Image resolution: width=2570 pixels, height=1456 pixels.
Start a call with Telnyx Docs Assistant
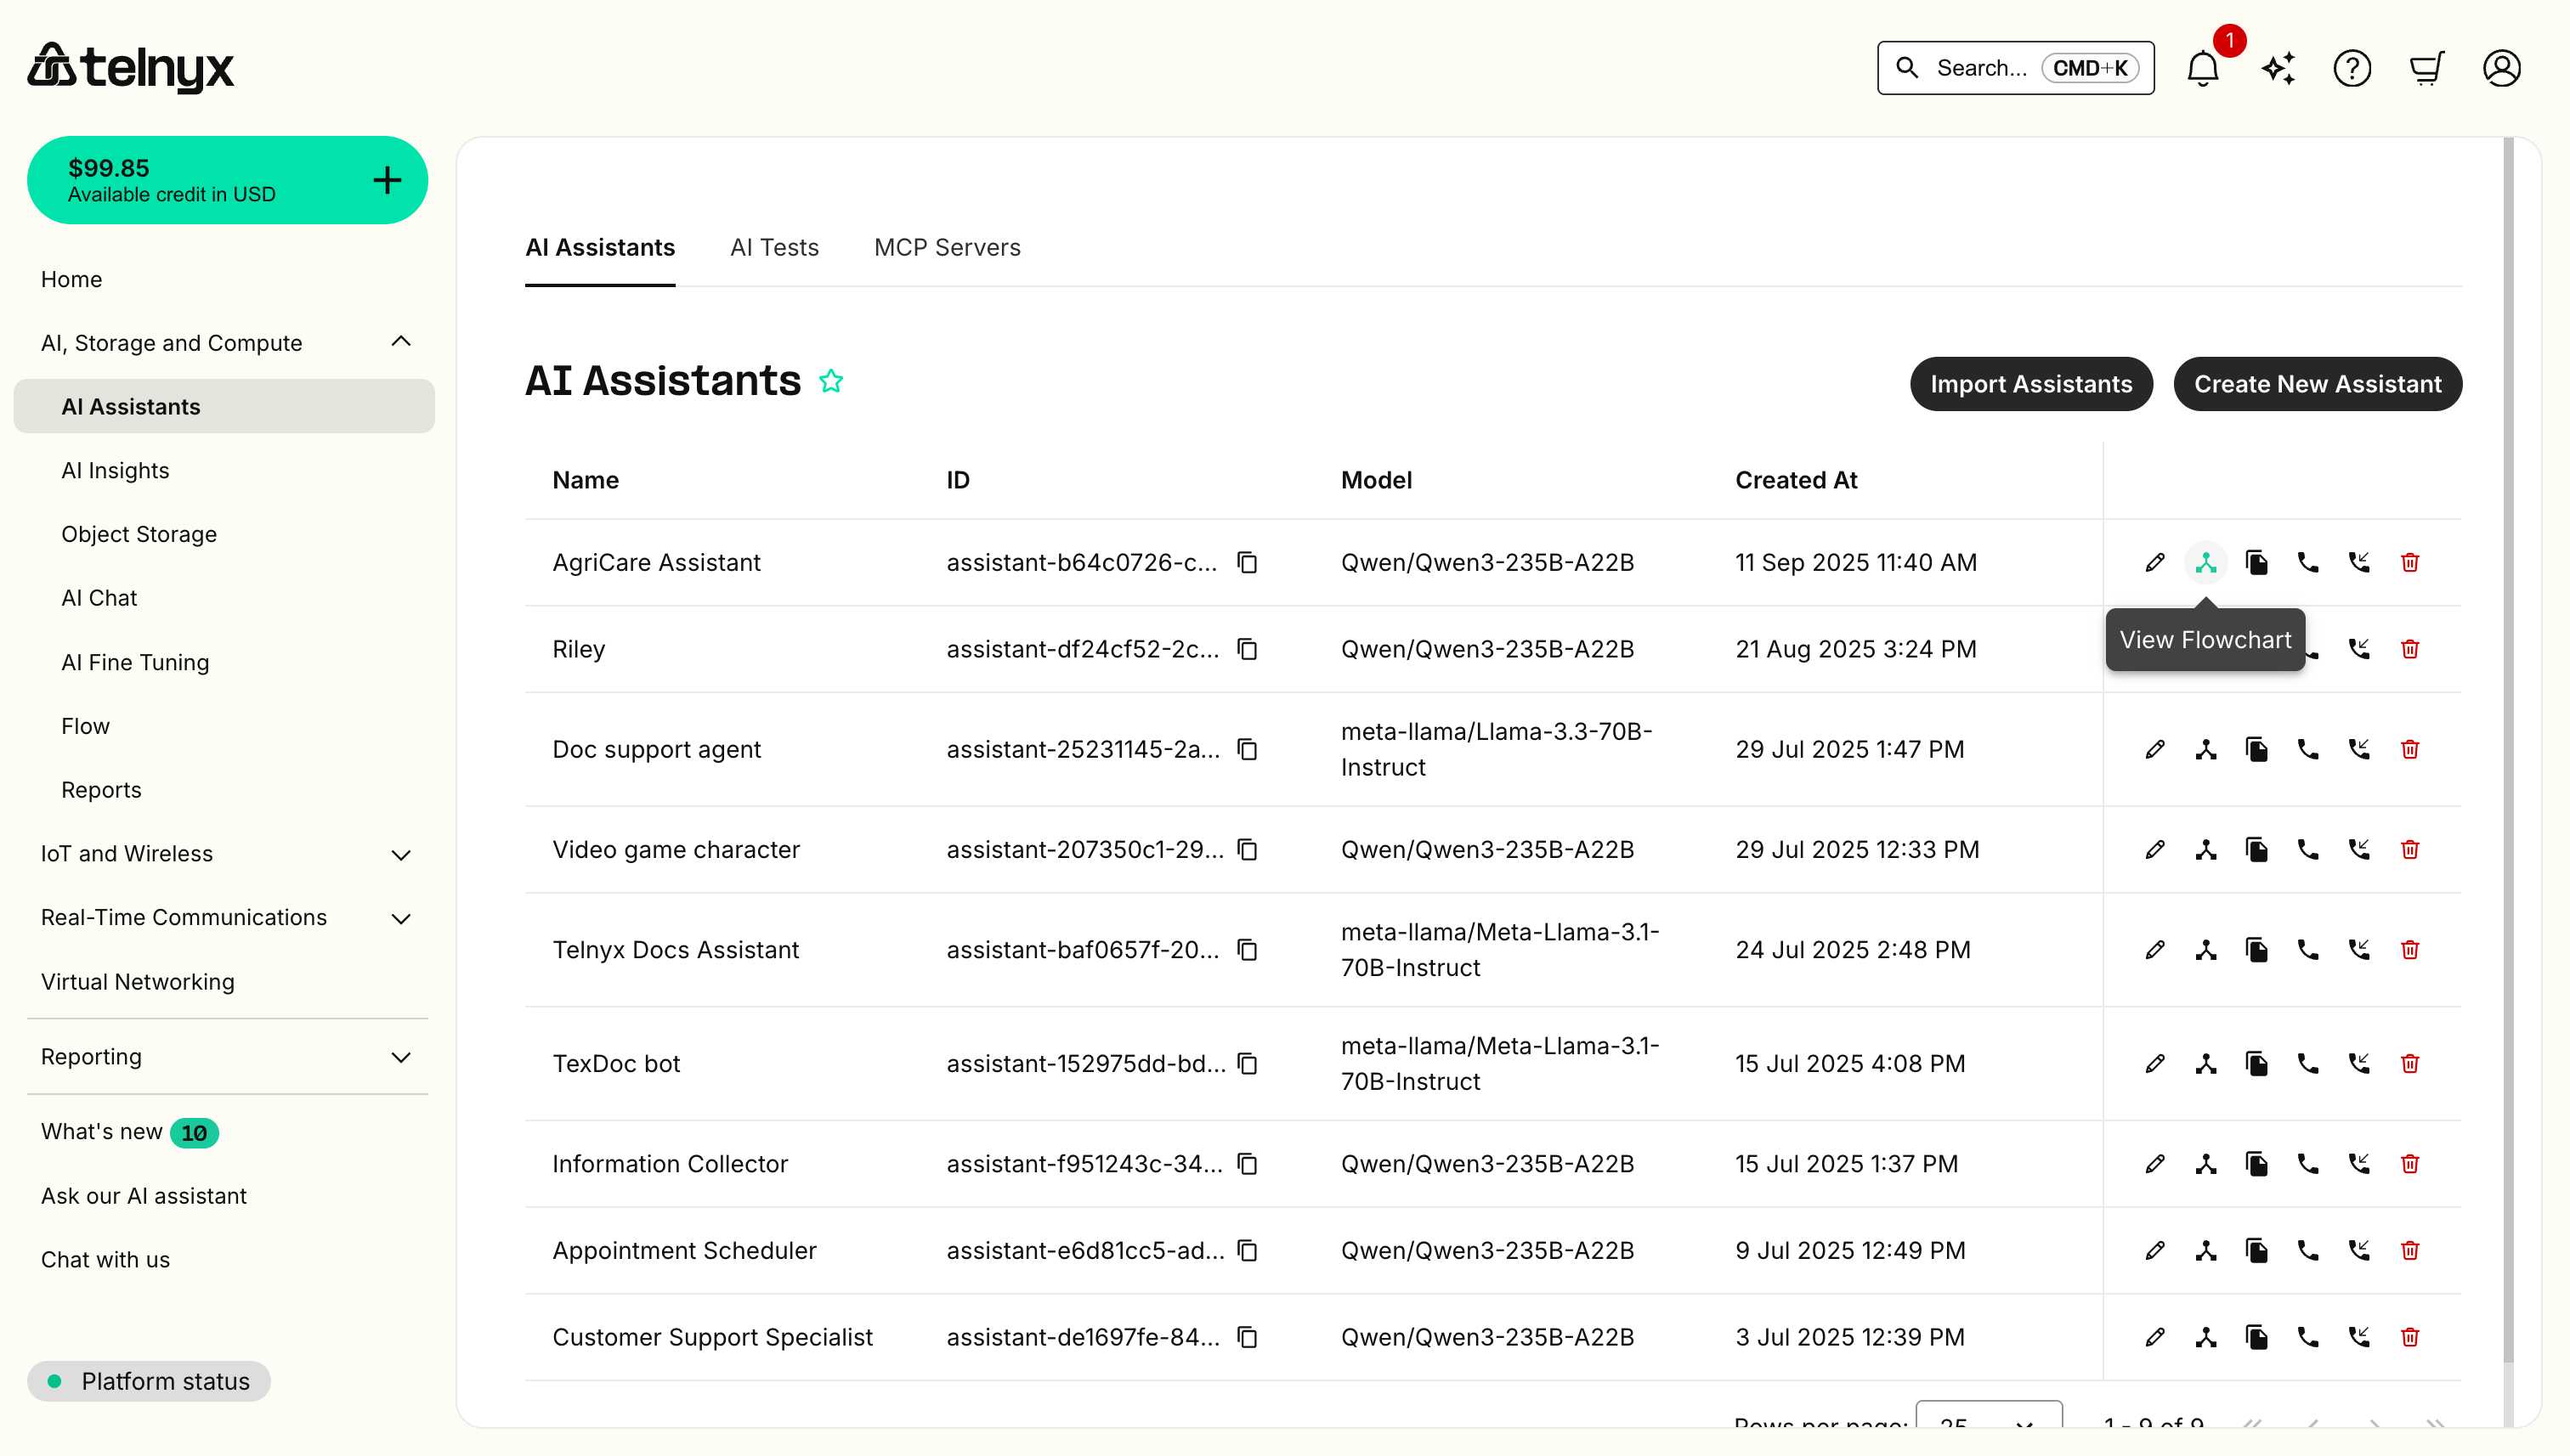[x=2309, y=949]
